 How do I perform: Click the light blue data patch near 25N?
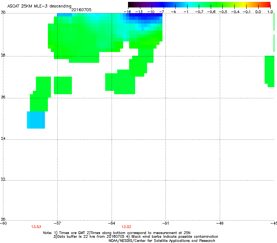click(36, 120)
